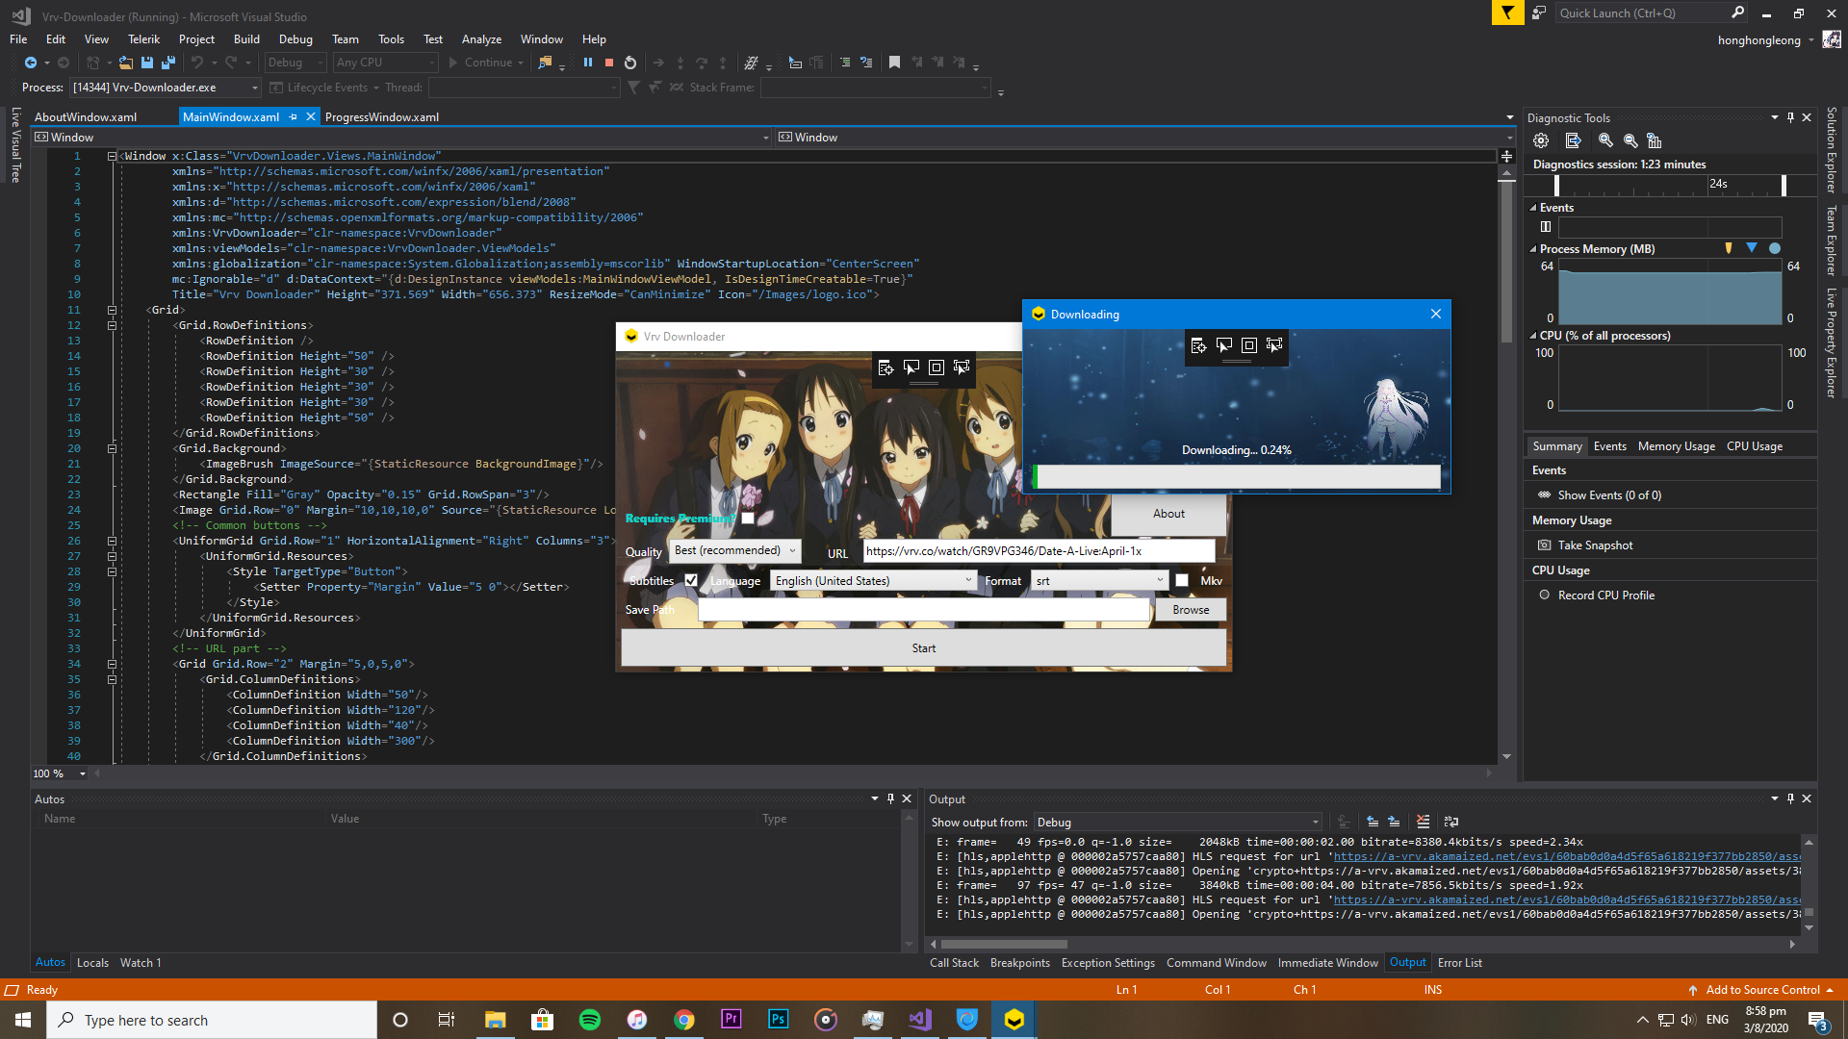The image size is (1848, 1039).
Task: Toggle word wrap in the Output panel
Action: click(x=1450, y=823)
